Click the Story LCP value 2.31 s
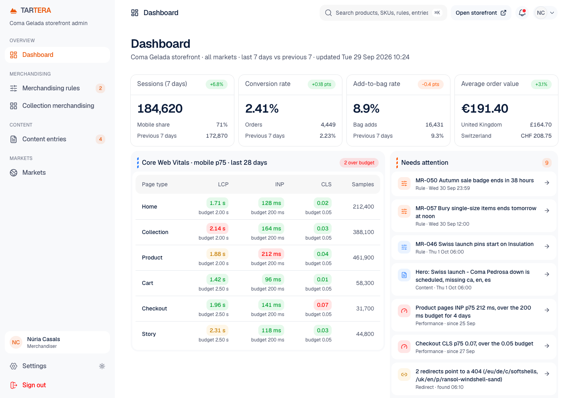Image resolution: width=574 pixels, height=398 pixels. 218,330
